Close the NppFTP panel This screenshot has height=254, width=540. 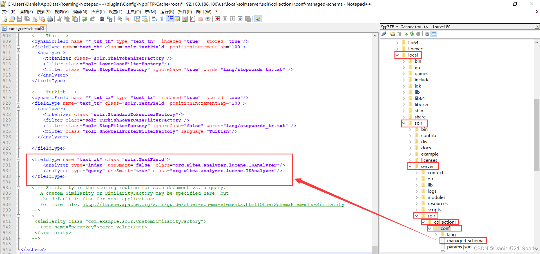(537, 27)
